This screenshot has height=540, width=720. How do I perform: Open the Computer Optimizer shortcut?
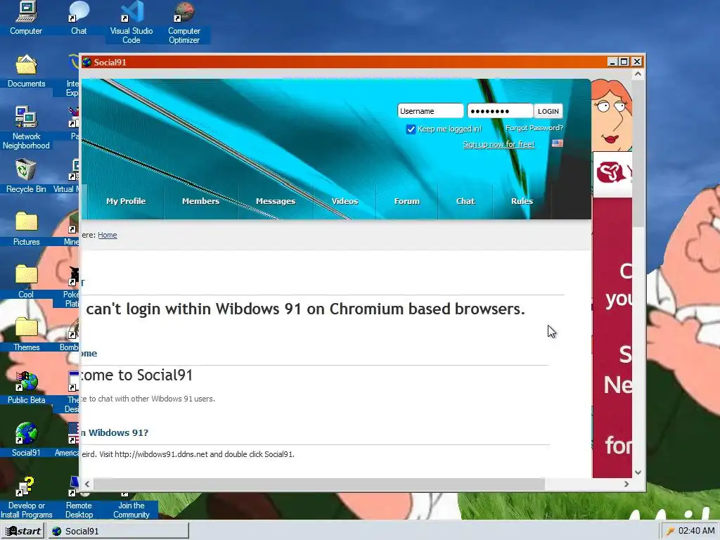tap(184, 22)
